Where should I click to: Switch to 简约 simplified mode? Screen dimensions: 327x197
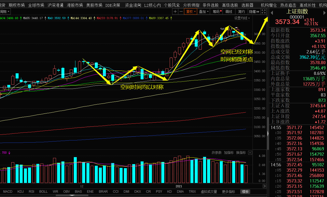pyautogui.click(x=241, y=12)
